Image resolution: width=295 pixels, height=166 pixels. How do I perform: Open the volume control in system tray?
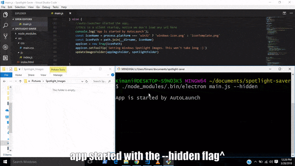(x=271, y=162)
